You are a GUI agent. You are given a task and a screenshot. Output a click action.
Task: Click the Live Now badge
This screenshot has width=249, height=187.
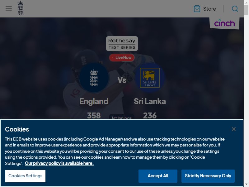[122, 58]
